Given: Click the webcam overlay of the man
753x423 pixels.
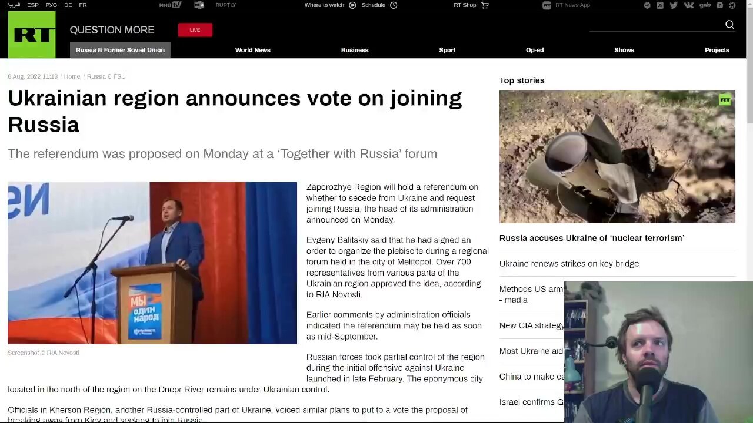Looking at the screenshot, I should click(658, 352).
